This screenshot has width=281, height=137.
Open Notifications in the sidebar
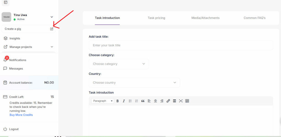coord(18,60)
